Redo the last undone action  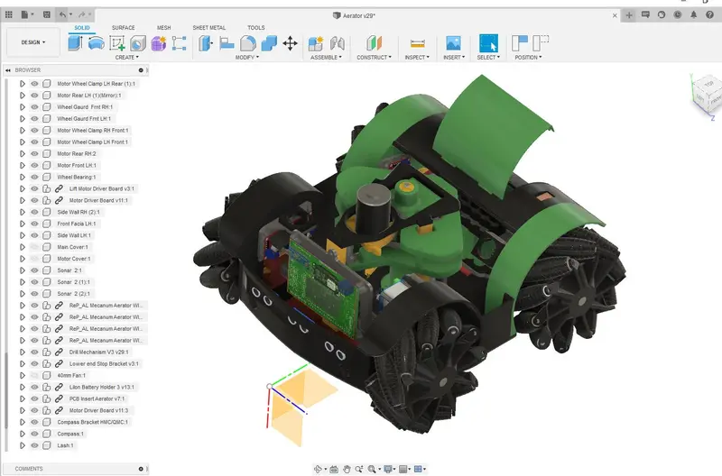tap(81, 14)
